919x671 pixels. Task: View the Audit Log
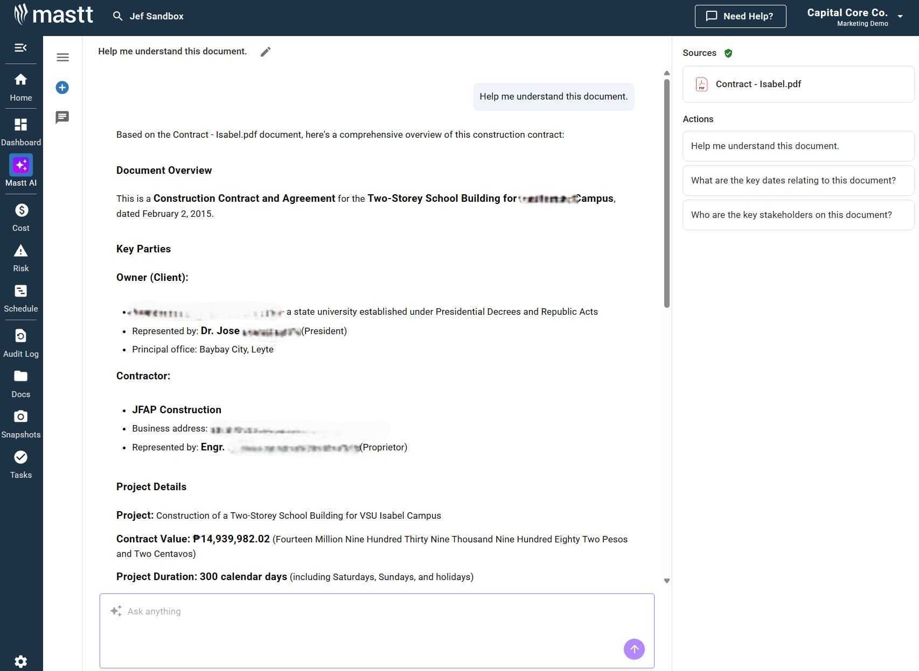[x=21, y=343]
